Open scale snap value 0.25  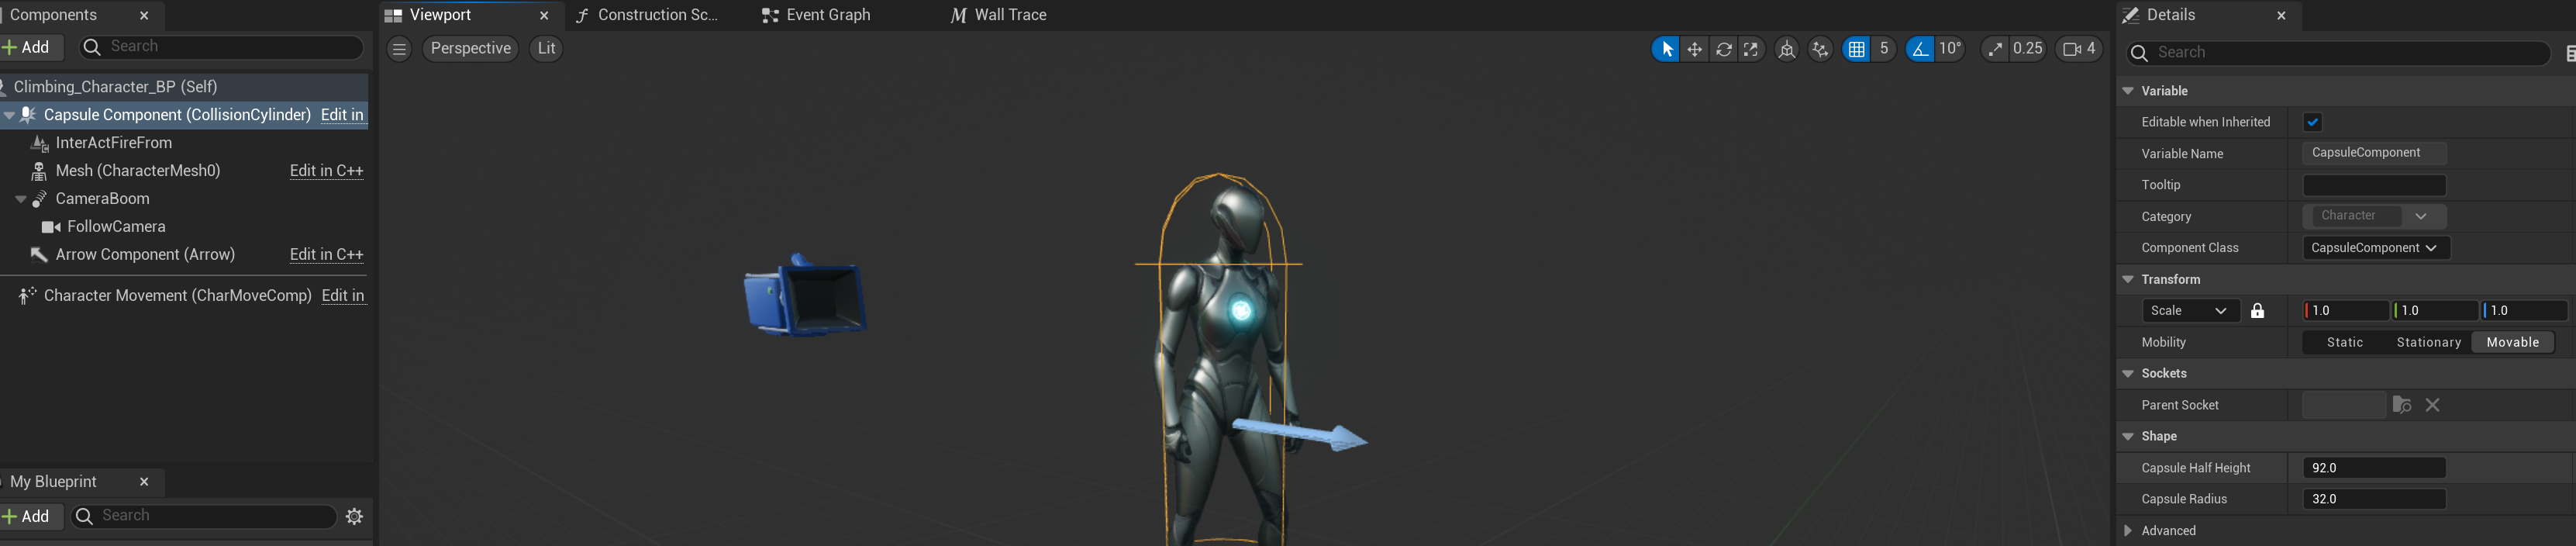pyautogui.click(x=2028, y=49)
